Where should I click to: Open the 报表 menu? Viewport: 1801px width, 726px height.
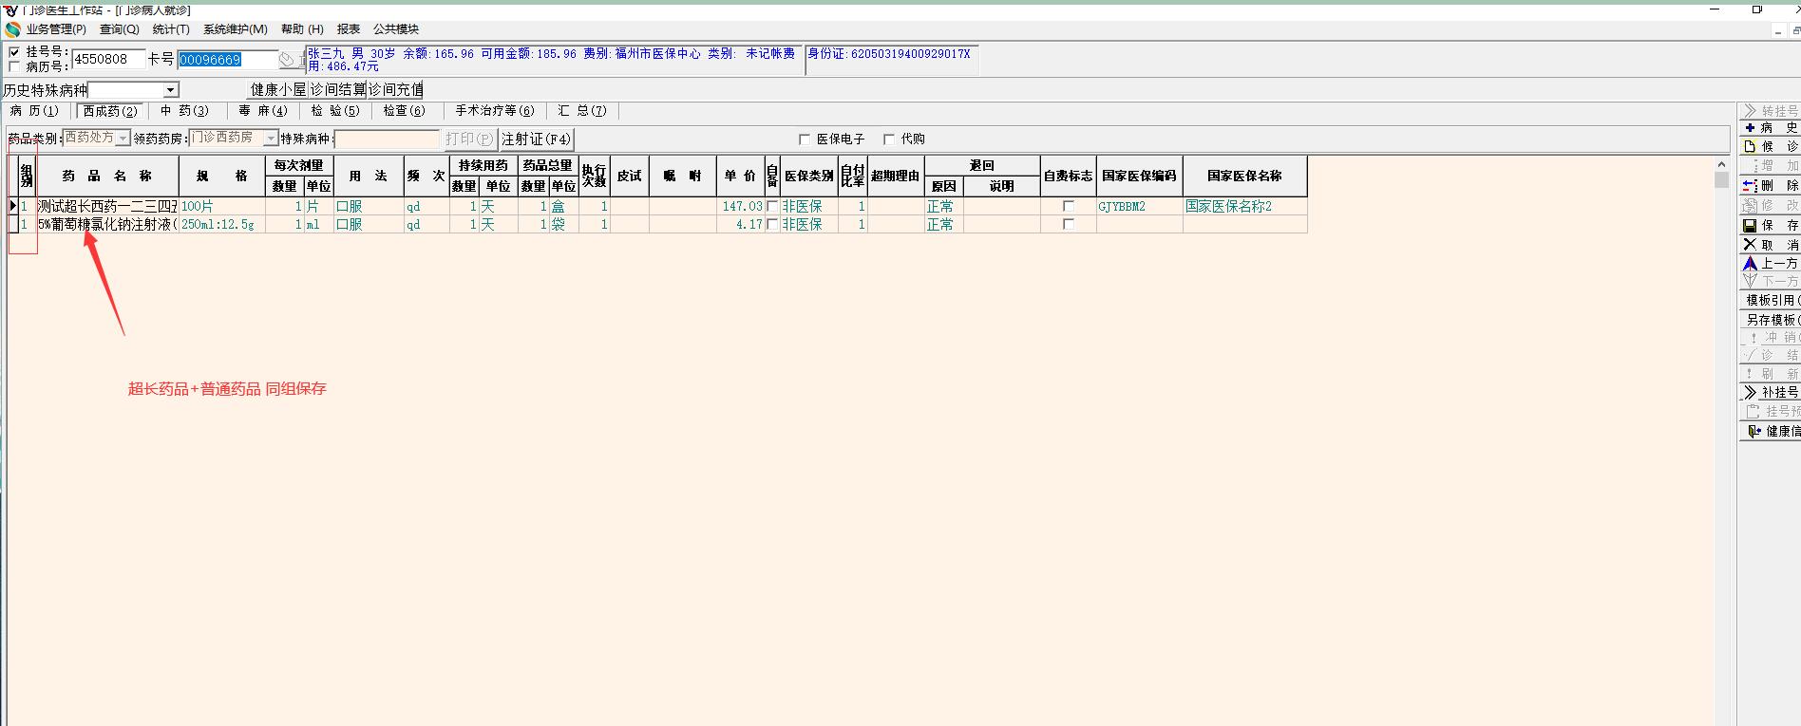(x=349, y=29)
